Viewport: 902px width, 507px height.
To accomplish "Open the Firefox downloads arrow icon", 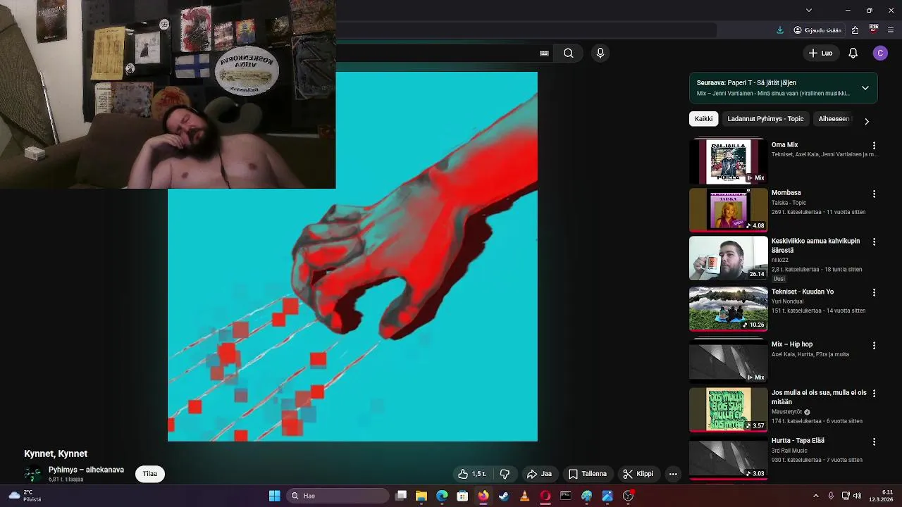I will coord(780,30).
